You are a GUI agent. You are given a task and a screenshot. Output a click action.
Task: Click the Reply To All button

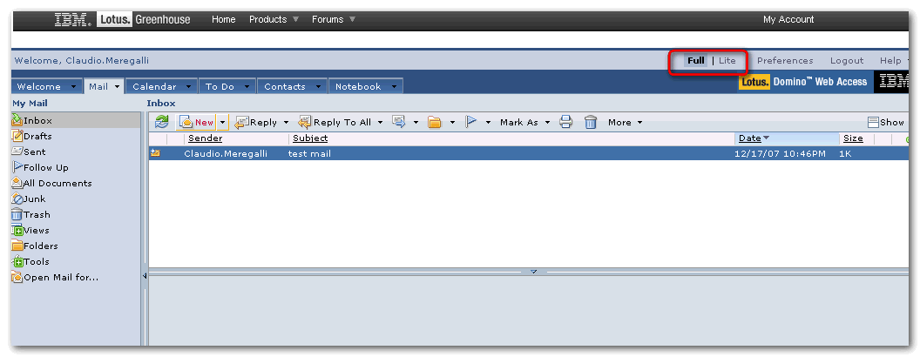(x=335, y=122)
